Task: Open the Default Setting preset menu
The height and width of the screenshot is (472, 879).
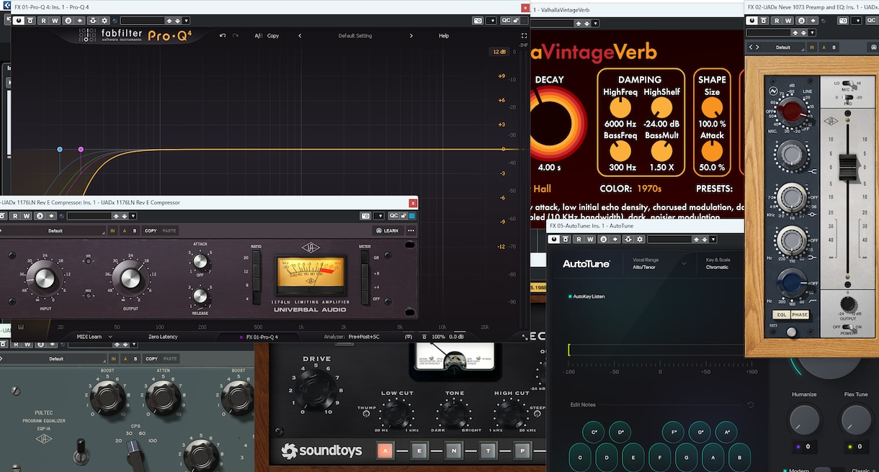Action: click(x=355, y=35)
